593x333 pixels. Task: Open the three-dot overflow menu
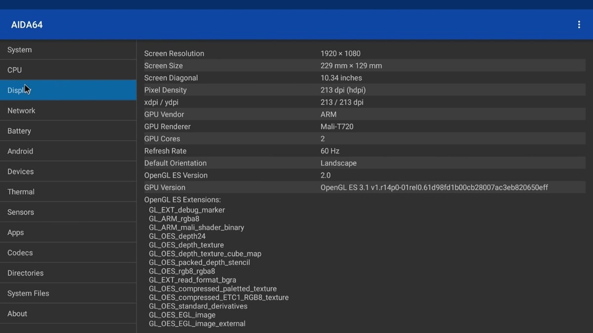pyautogui.click(x=579, y=25)
